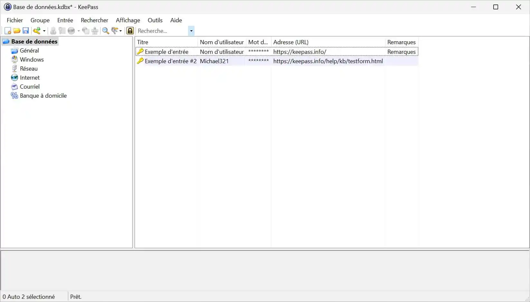
Task: Click key icon of Exemple d'entrée
Action: [140, 51]
